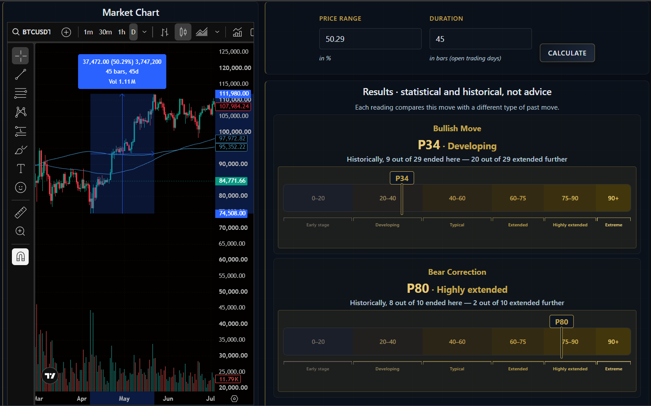Open the indicators menu
Viewport: 651px width, 406px height.
[237, 32]
